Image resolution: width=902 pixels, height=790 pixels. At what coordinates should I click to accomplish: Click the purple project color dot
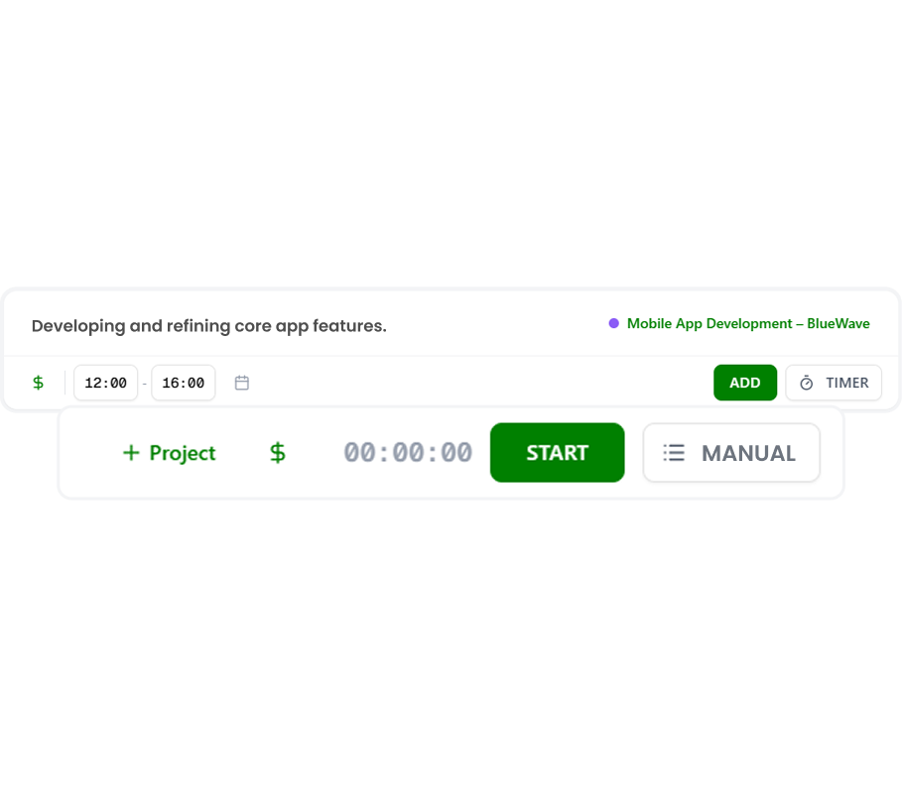[613, 323]
